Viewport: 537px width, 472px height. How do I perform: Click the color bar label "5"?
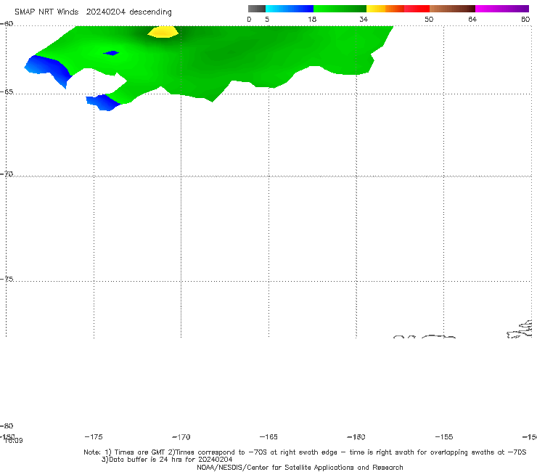(x=267, y=19)
